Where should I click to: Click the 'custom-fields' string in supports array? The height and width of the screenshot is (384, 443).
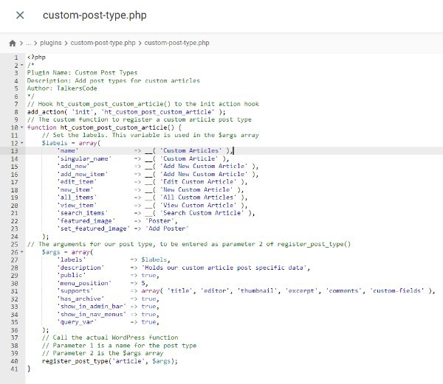coord(397,291)
